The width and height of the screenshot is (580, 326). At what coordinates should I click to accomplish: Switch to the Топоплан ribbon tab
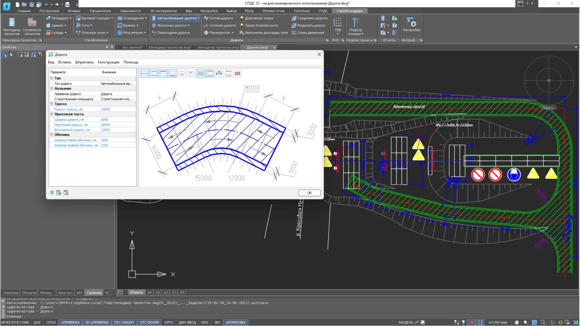pos(302,11)
